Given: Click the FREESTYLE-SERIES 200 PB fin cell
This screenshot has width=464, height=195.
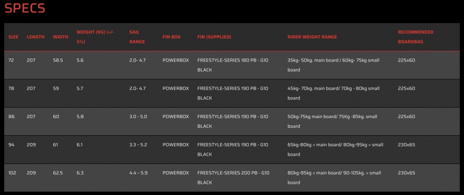Looking at the screenshot, I should point(232,177).
